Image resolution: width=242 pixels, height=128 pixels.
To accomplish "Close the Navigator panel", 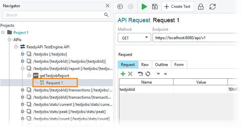I will pos(108,6).
